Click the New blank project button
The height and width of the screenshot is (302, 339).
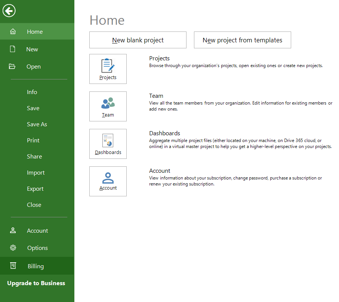pyautogui.click(x=138, y=40)
